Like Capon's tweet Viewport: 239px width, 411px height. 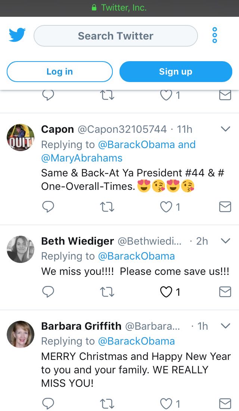pos(170,207)
